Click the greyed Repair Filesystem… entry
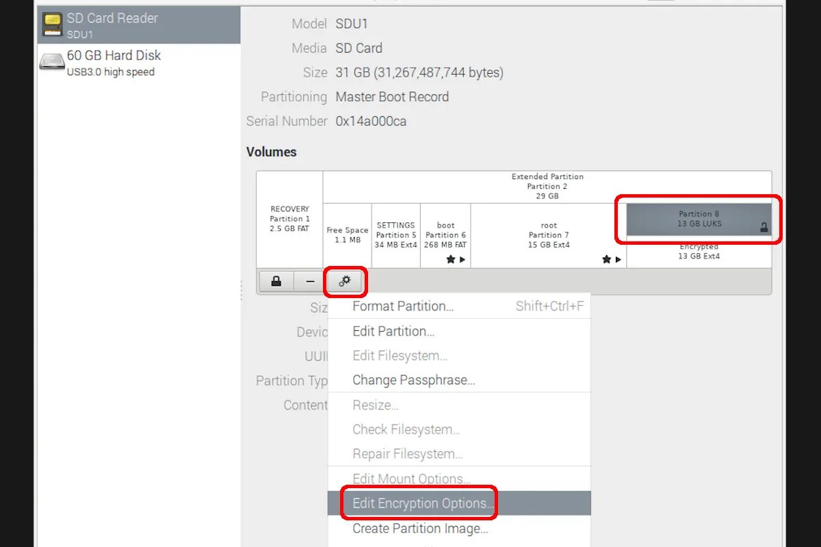This screenshot has width=821, height=547. pos(459,454)
